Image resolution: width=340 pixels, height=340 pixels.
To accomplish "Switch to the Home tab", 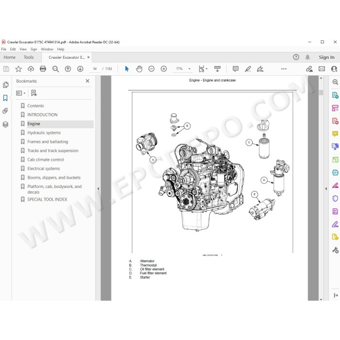I will point(10,57).
